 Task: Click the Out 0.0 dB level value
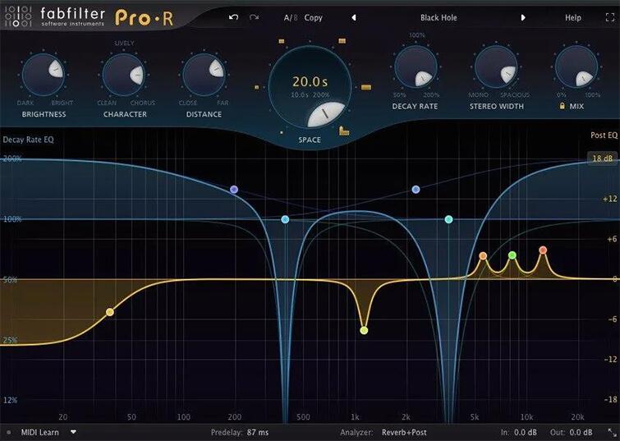pos(581,432)
